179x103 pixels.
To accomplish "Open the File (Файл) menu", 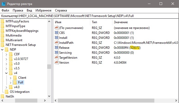I will click(x=5, y=10).
